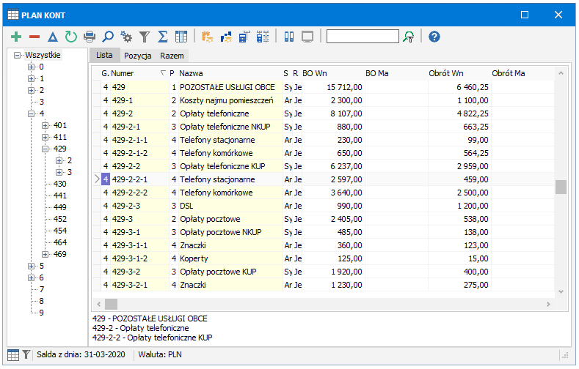Click the calculator with grid icon
This screenshot has width=579, height=369.
click(263, 37)
